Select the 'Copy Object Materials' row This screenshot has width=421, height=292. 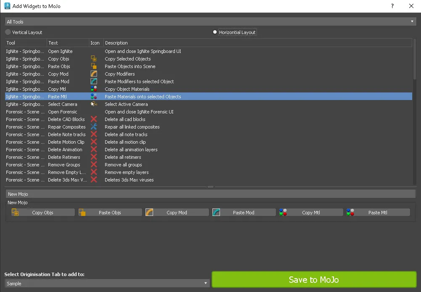pyautogui.click(x=208, y=89)
